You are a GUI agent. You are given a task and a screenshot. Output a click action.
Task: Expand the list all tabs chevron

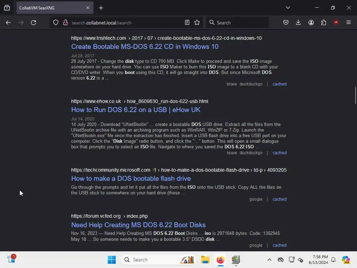pyautogui.click(x=288, y=8)
